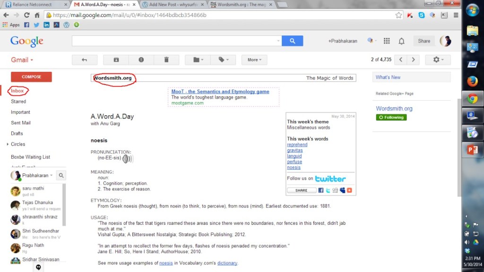The width and height of the screenshot is (484, 272).
Task: Click the red COMPOSE button
Action: pos(31,77)
